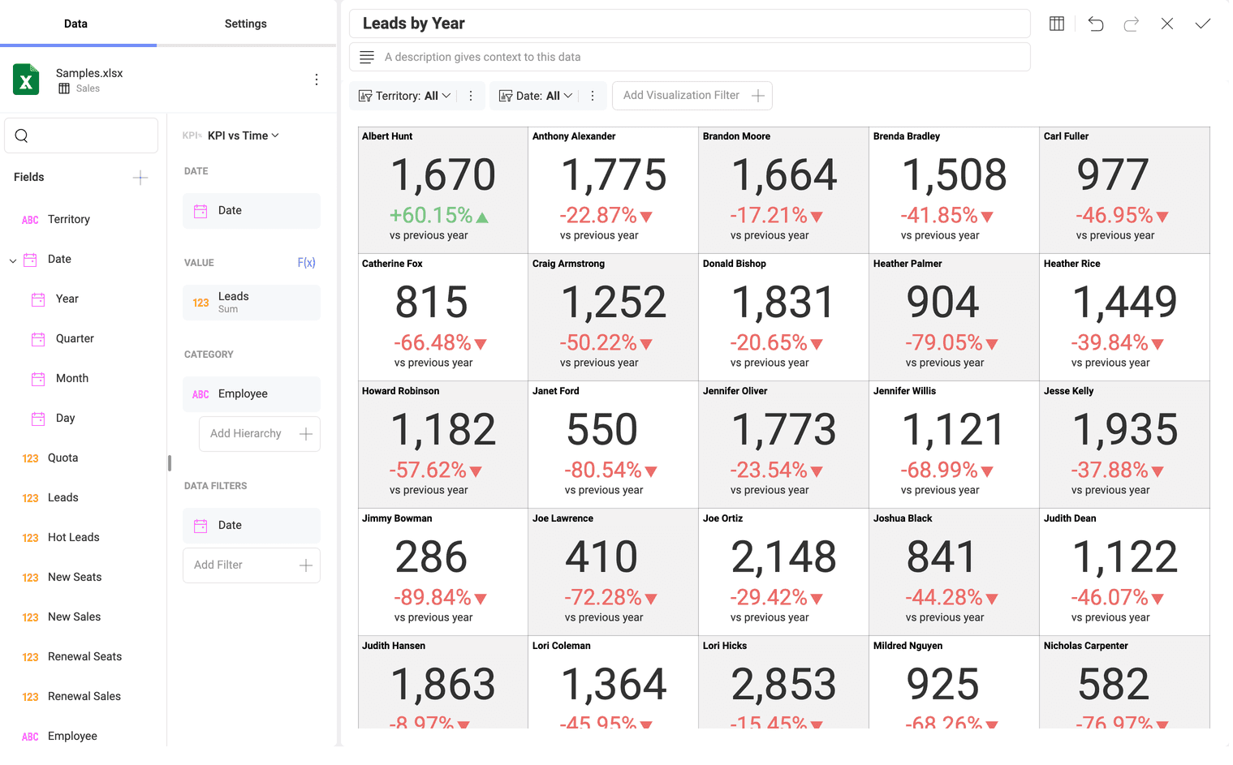Click Add Visualization Filter button
Viewport: 1233px width, 765px height.
(692, 96)
